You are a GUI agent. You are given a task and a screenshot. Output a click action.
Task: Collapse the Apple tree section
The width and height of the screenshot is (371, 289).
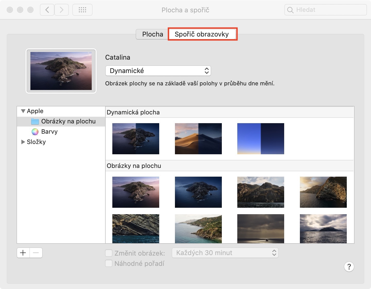[23, 111]
